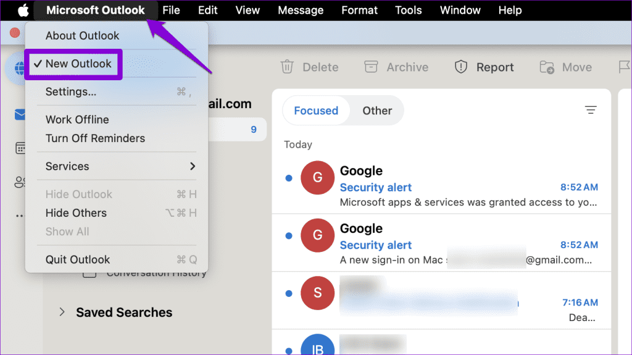
Task: Choose Quit Outlook from the menu
Action: coord(78,259)
